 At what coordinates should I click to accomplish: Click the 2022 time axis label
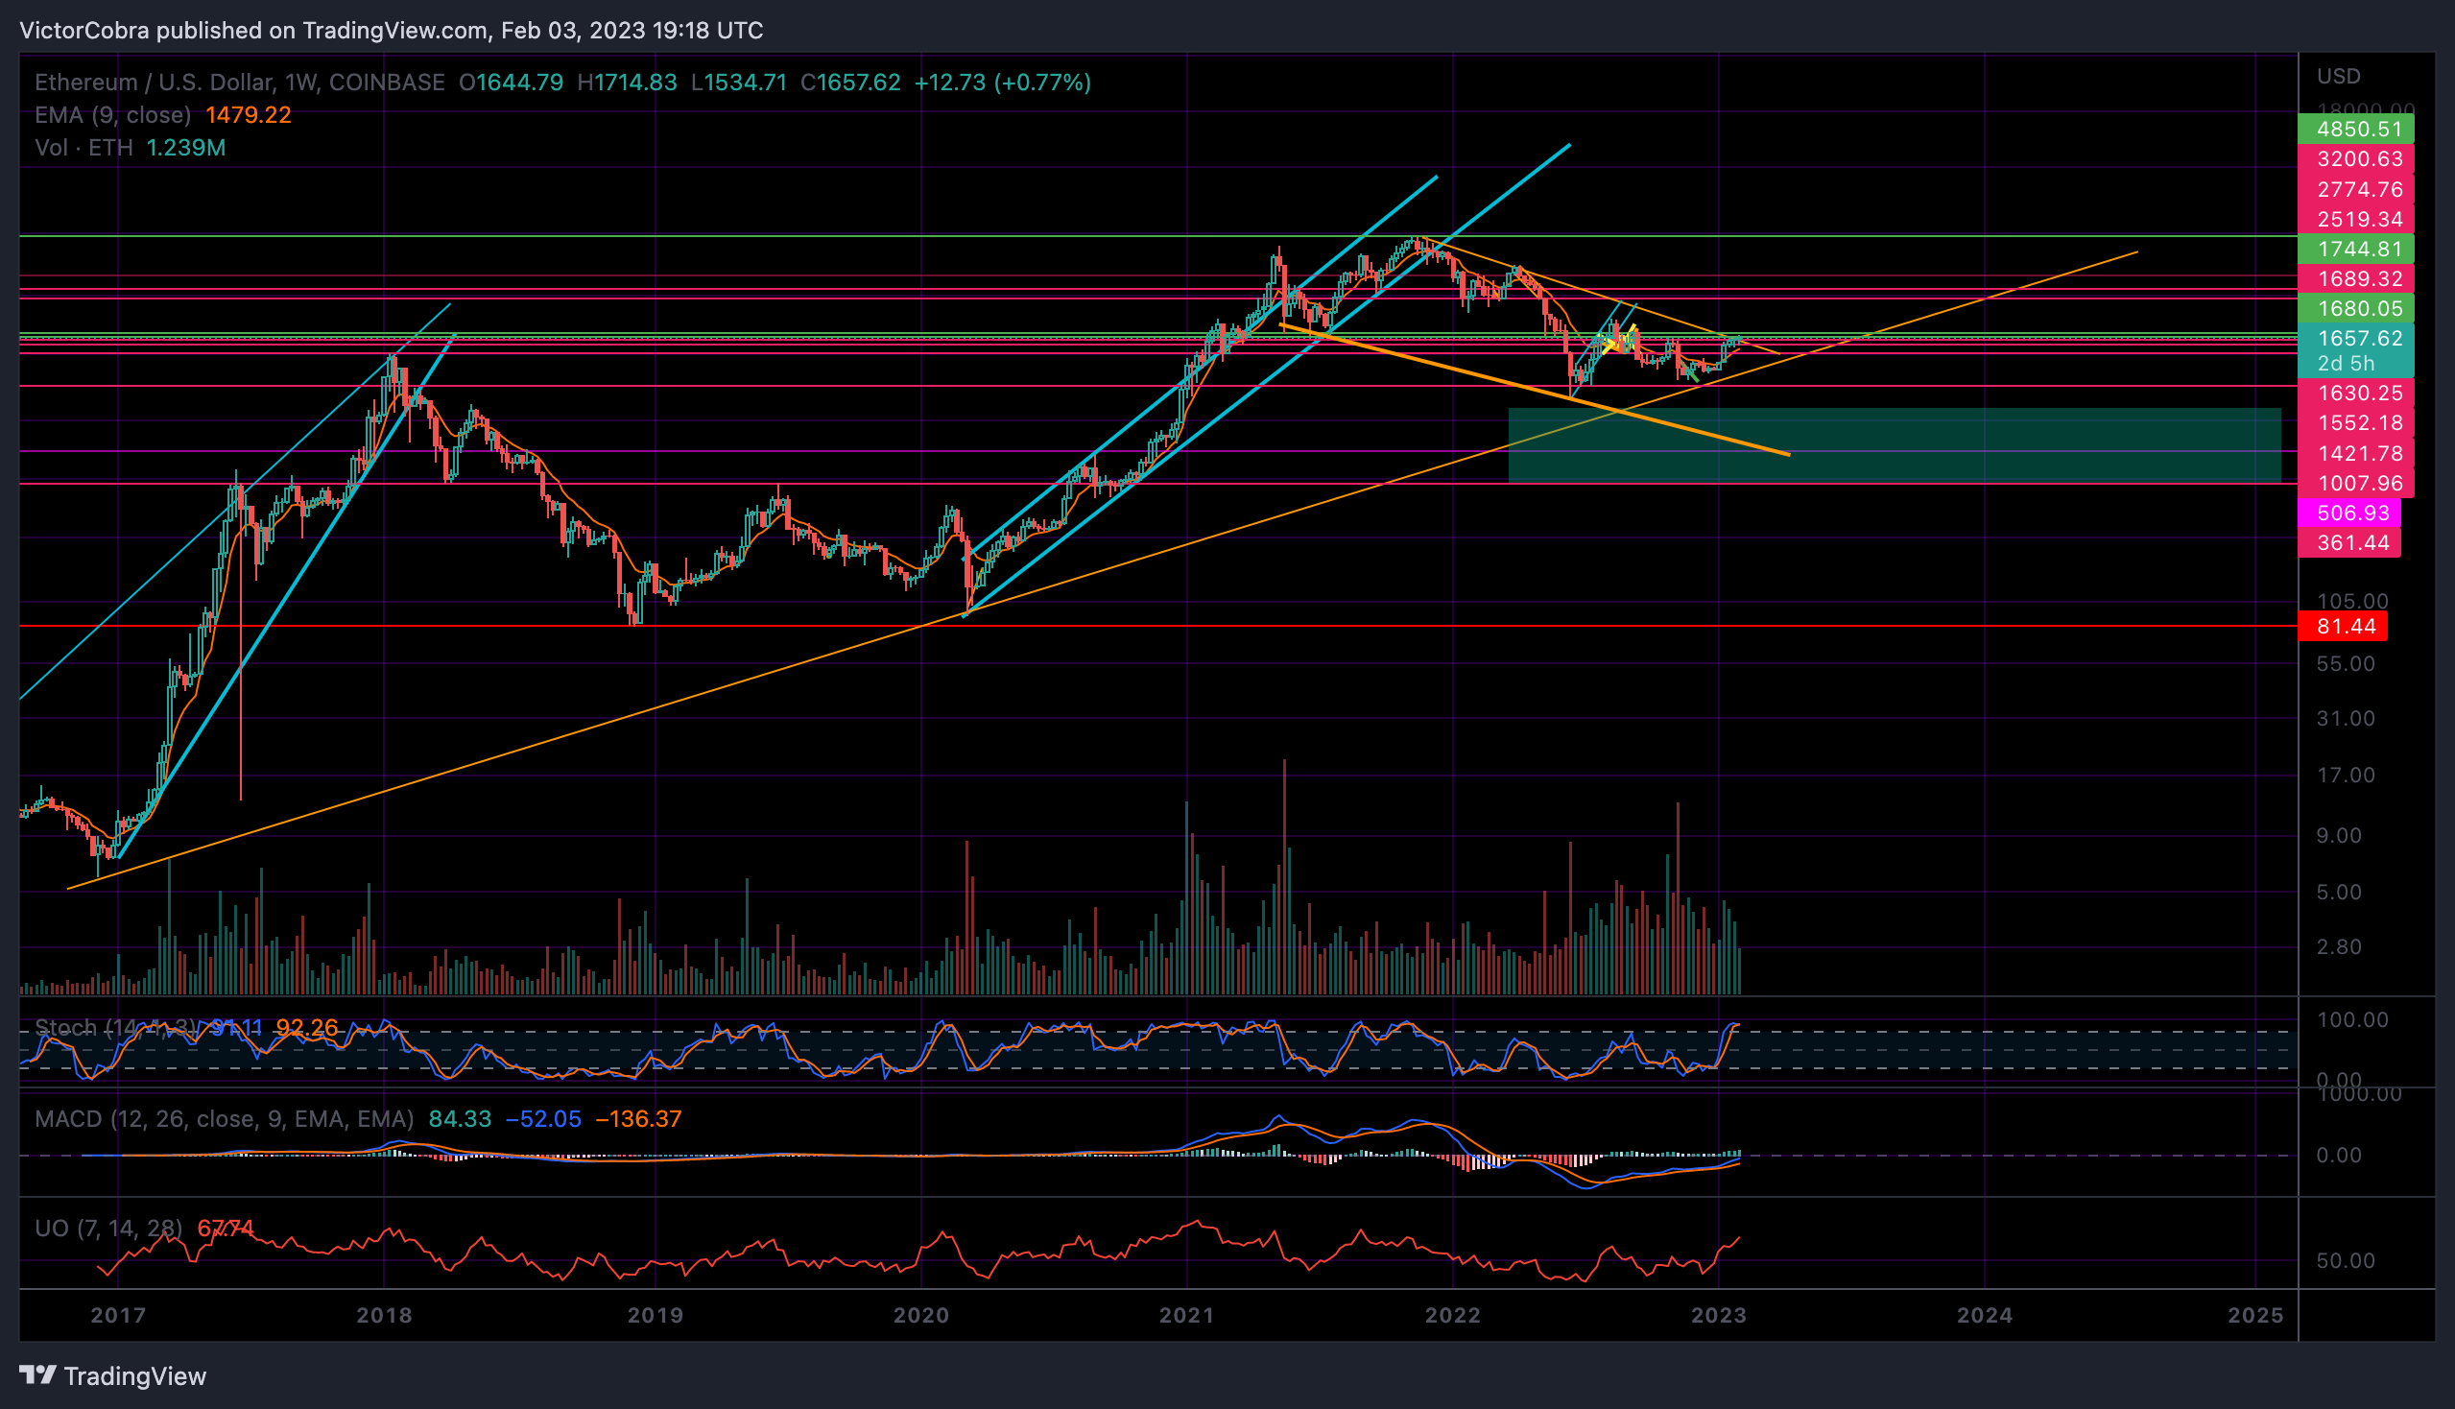[x=1453, y=1315]
